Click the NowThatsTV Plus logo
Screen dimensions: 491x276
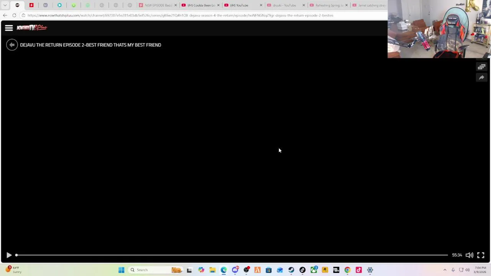(x=32, y=28)
